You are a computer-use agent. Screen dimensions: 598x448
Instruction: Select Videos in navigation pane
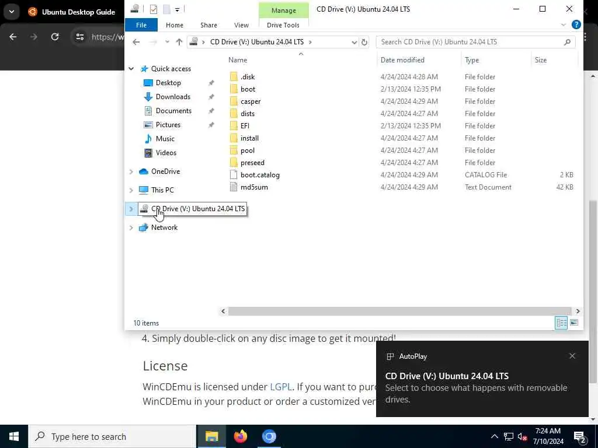click(x=166, y=153)
